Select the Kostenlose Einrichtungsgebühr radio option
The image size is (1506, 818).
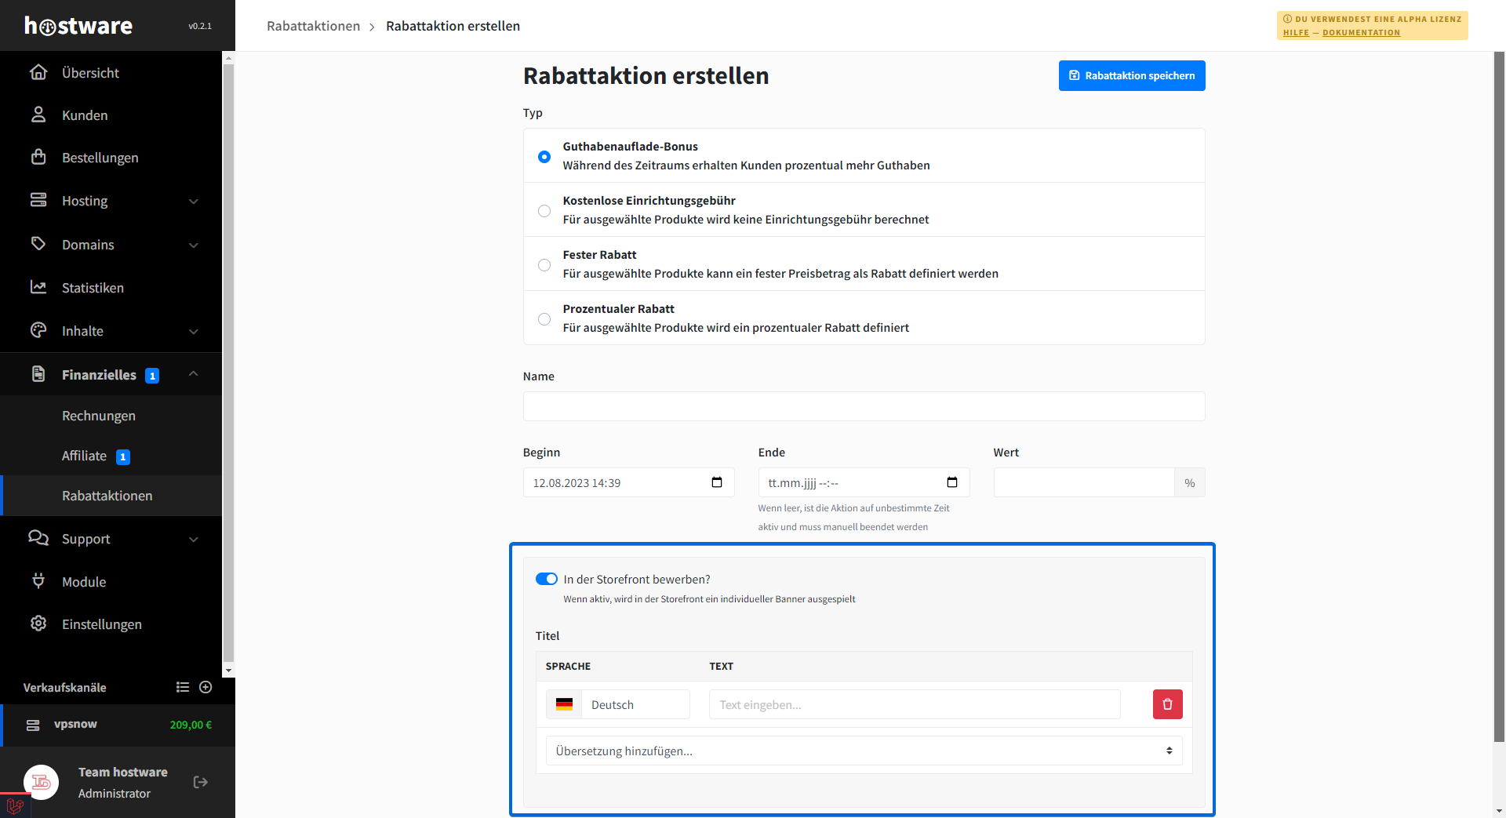[x=544, y=210]
